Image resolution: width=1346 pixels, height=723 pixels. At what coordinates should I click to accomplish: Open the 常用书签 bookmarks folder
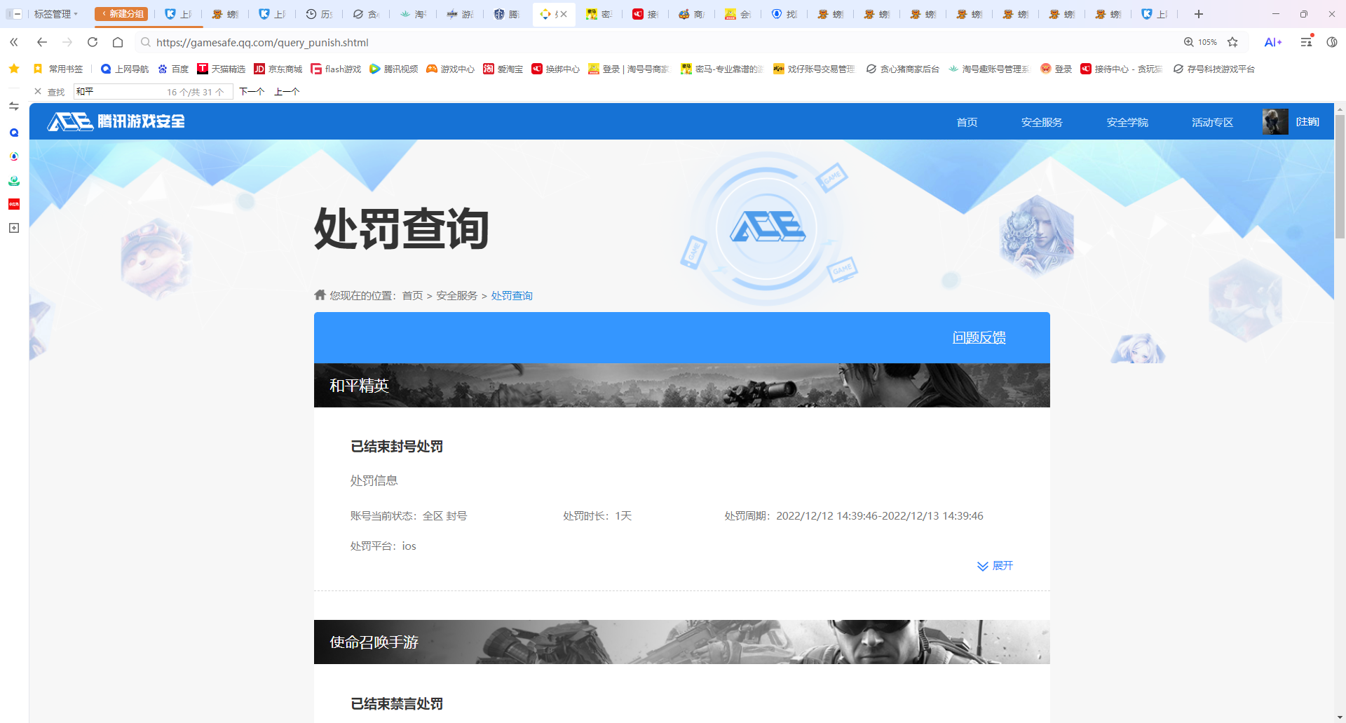click(x=60, y=69)
